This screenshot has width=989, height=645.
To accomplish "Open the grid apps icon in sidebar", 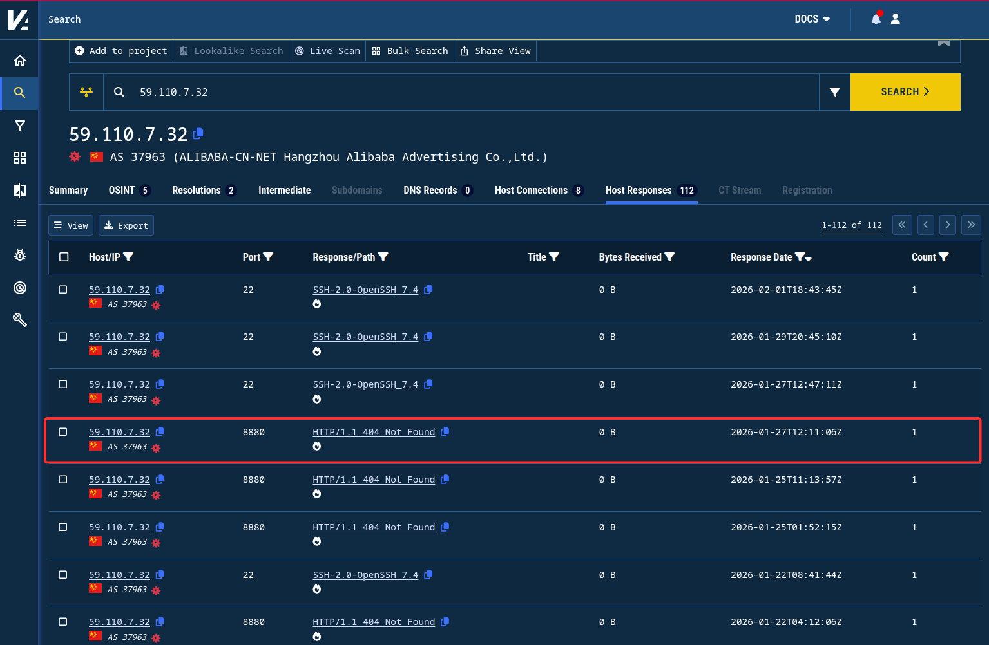I will pos(19,158).
